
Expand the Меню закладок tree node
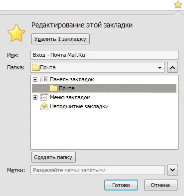pyautogui.click(x=35, y=98)
